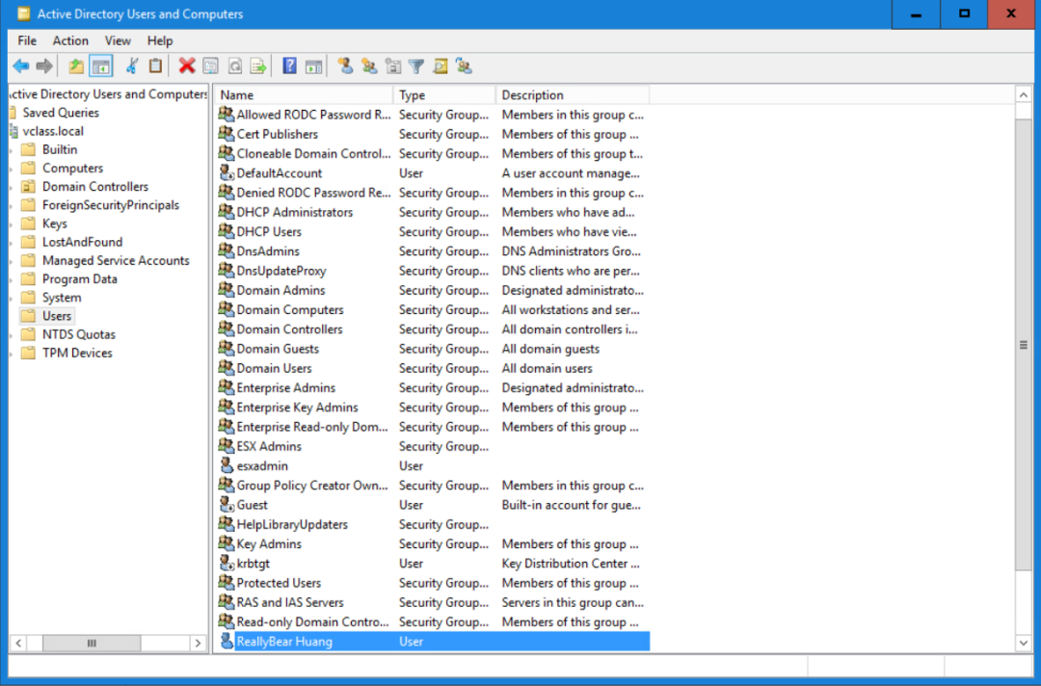The image size is (1041, 686).
Task: Click the krbtgt user icon
Action: [x=227, y=563]
